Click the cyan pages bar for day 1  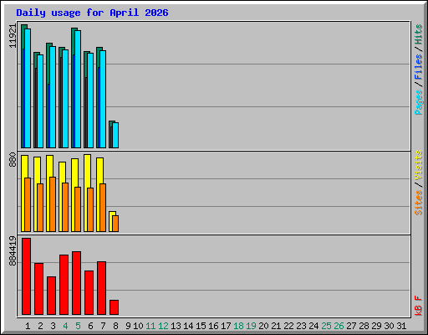pyautogui.click(x=28, y=88)
